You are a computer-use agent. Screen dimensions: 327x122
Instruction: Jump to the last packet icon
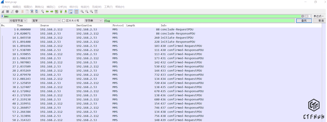point(66,11)
